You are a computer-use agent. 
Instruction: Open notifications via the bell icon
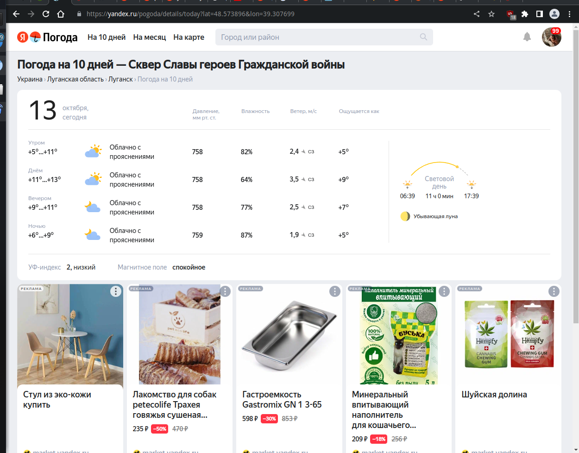click(527, 37)
